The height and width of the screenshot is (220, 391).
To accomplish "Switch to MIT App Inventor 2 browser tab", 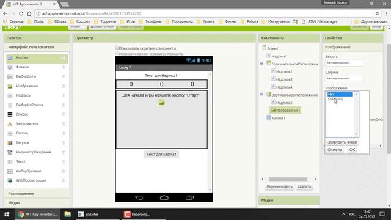I will (31, 4).
